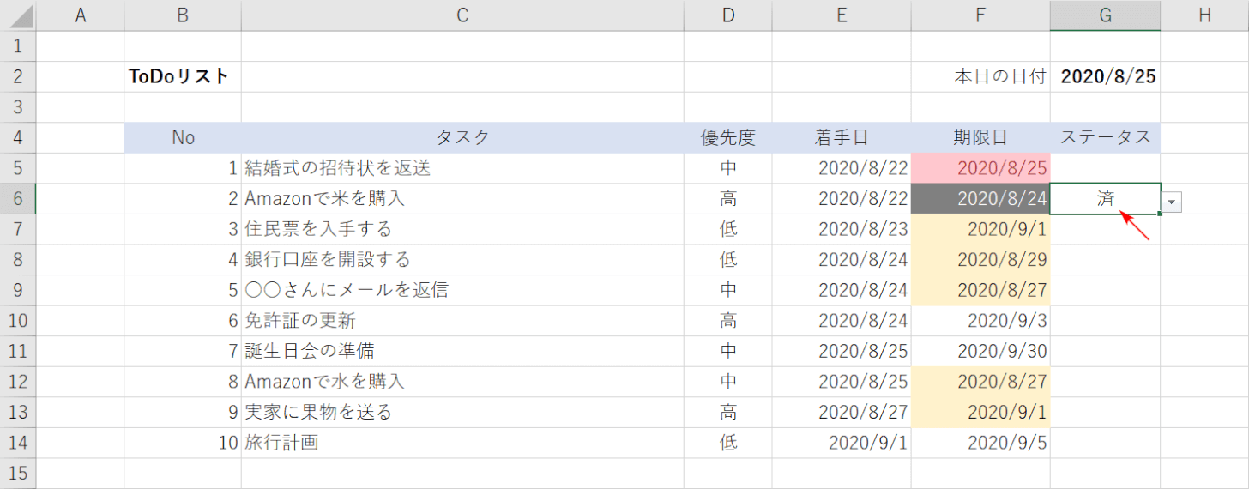Select column header F
Screen dimensions: 1249x489
point(980,15)
